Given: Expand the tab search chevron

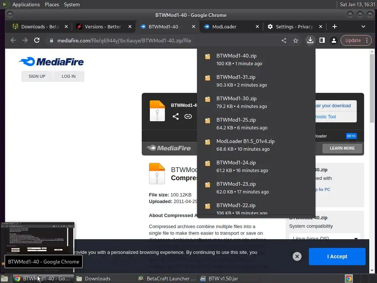Looking at the screenshot, I should pos(363,27).
